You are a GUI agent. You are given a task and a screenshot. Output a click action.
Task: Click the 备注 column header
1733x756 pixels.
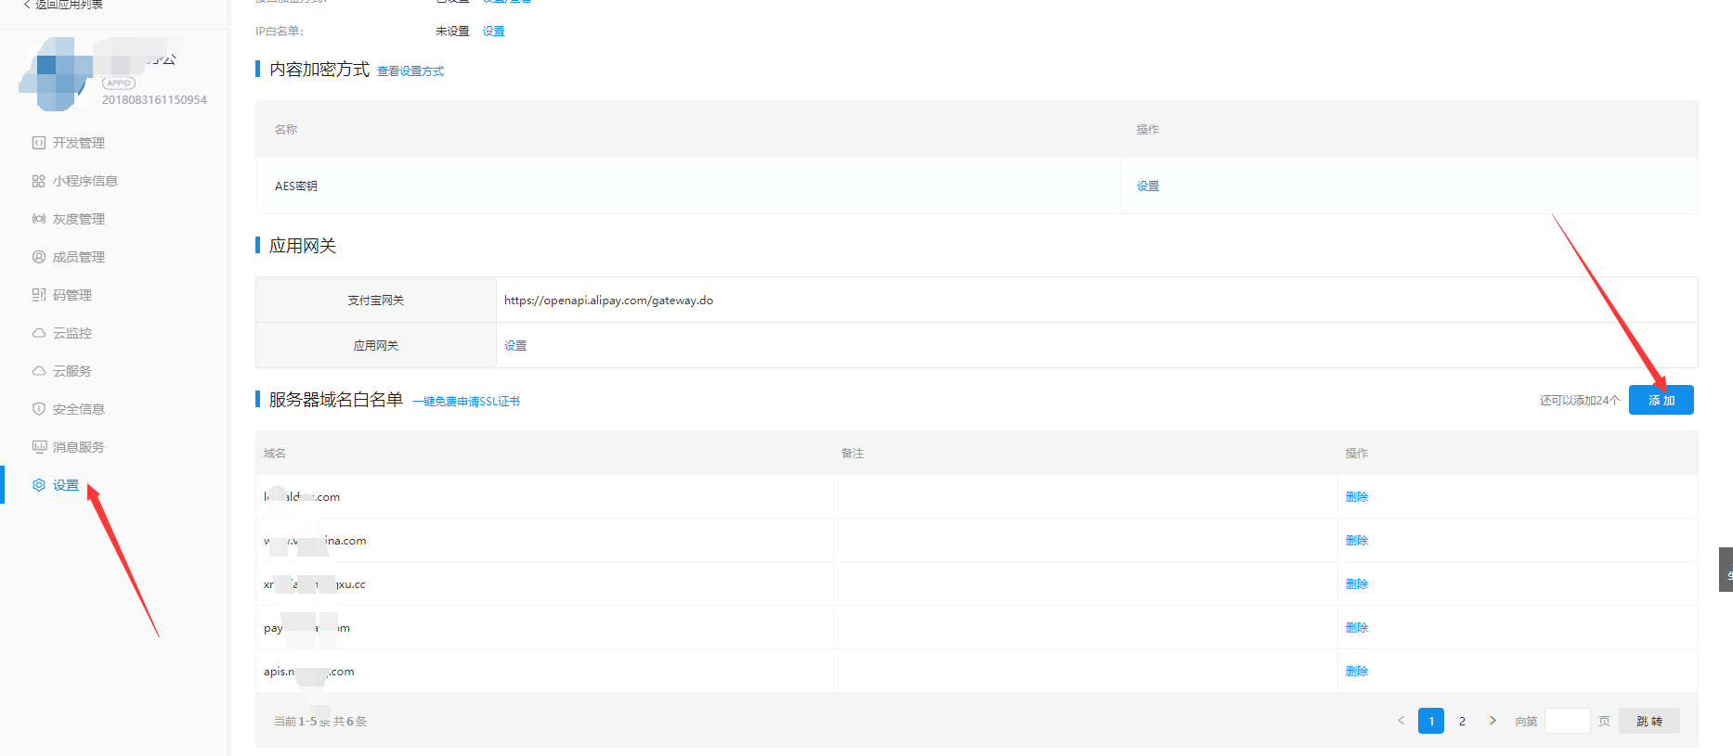[853, 454]
